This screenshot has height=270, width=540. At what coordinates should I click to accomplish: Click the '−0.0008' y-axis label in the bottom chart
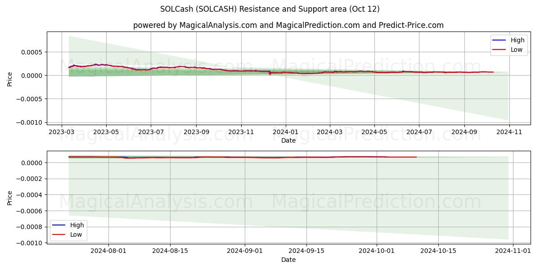[x=30, y=227]
